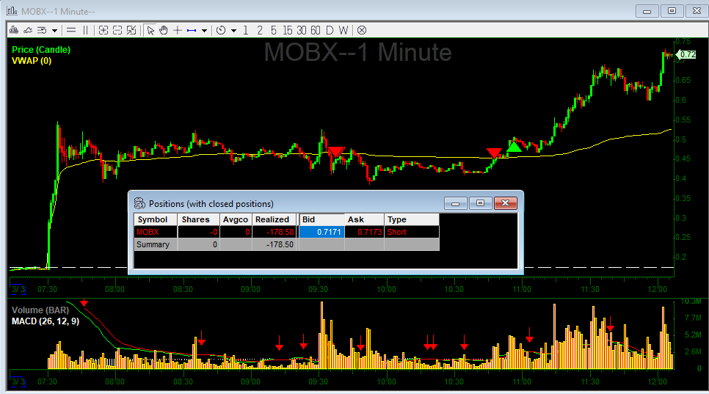The width and height of the screenshot is (709, 394).
Task: Click the chart icon in MOBX title bar
Action: (x=12, y=10)
